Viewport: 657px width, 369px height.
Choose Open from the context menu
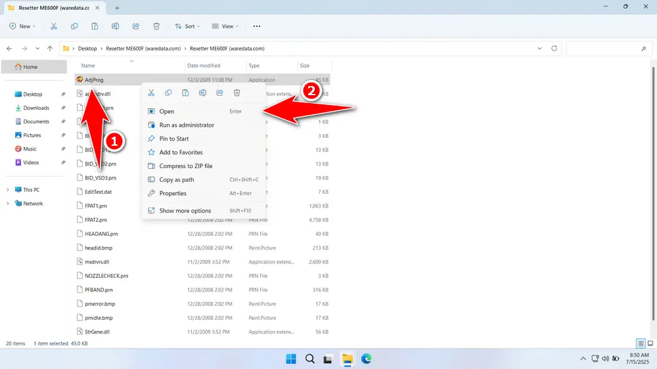(x=204, y=112)
